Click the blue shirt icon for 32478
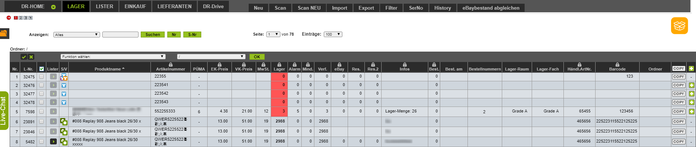 [x=64, y=102]
